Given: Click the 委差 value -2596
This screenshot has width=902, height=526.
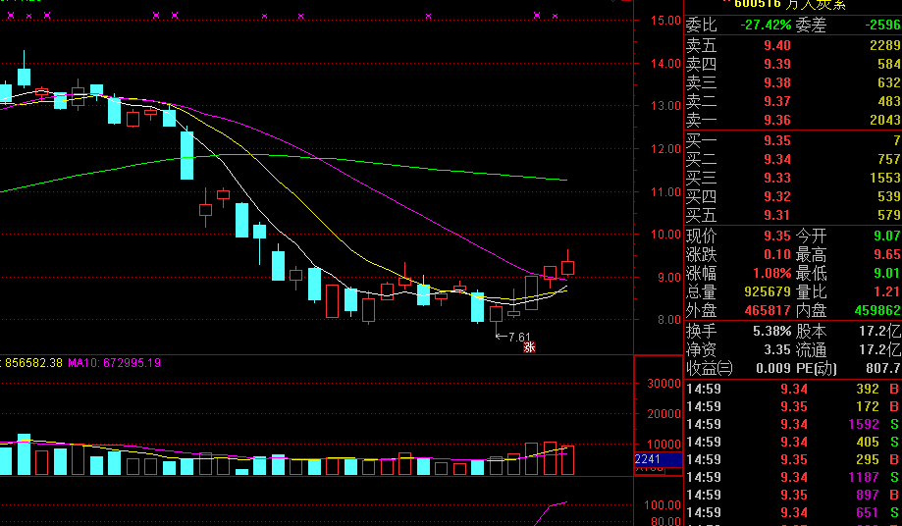Looking at the screenshot, I should [883, 25].
